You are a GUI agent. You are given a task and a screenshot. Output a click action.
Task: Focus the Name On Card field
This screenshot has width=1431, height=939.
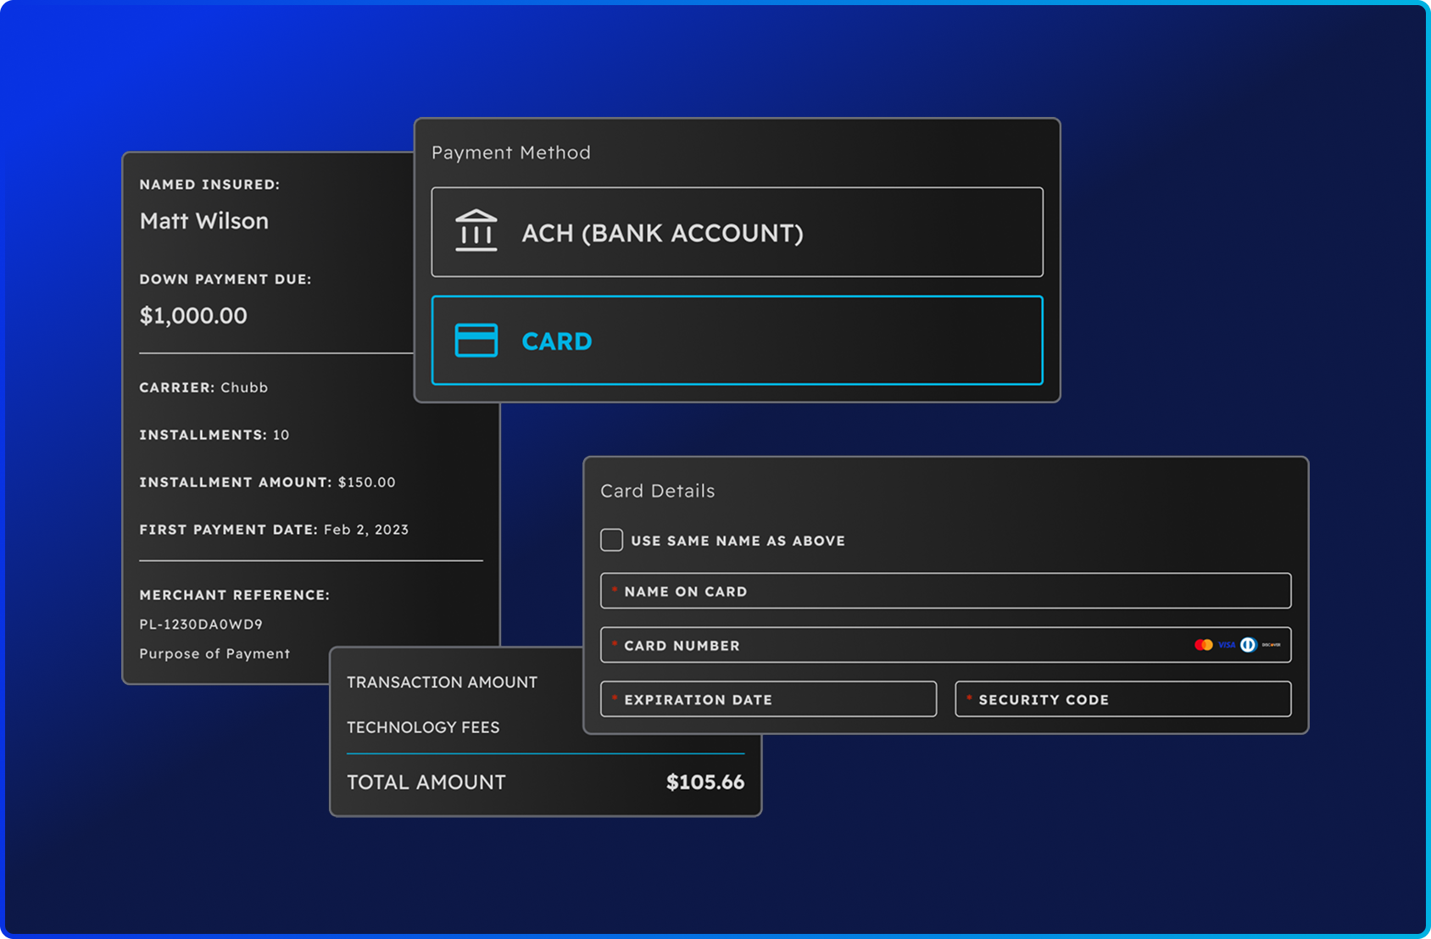(x=946, y=591)
